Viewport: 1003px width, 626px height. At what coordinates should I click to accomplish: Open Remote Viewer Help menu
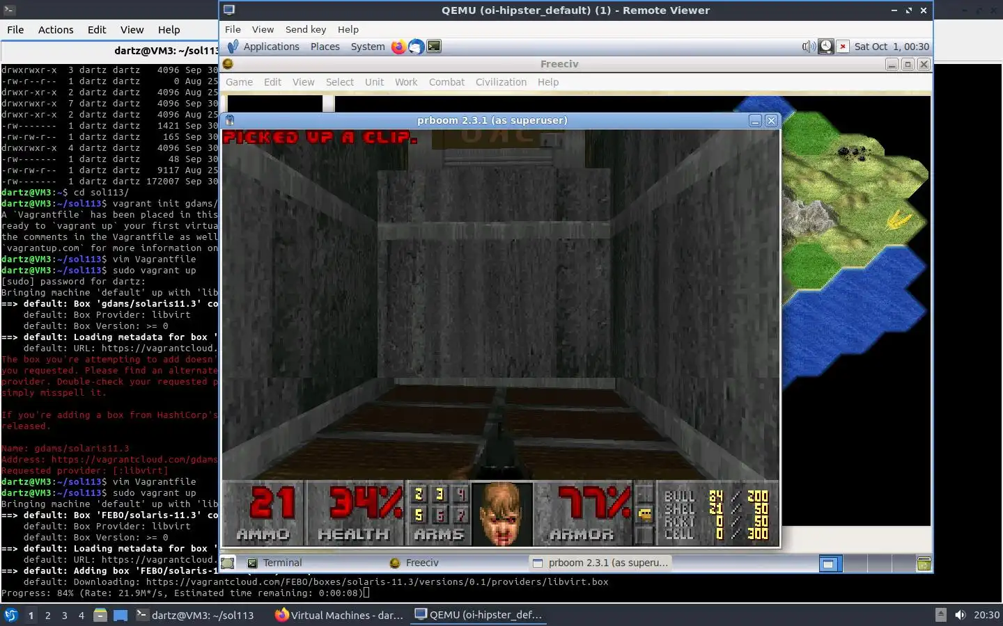point(348,29)
